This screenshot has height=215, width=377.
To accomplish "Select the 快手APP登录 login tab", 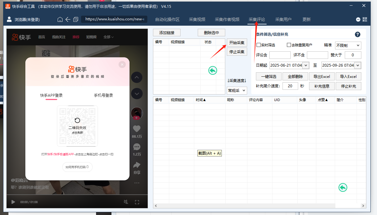I will tap(51, 95).
